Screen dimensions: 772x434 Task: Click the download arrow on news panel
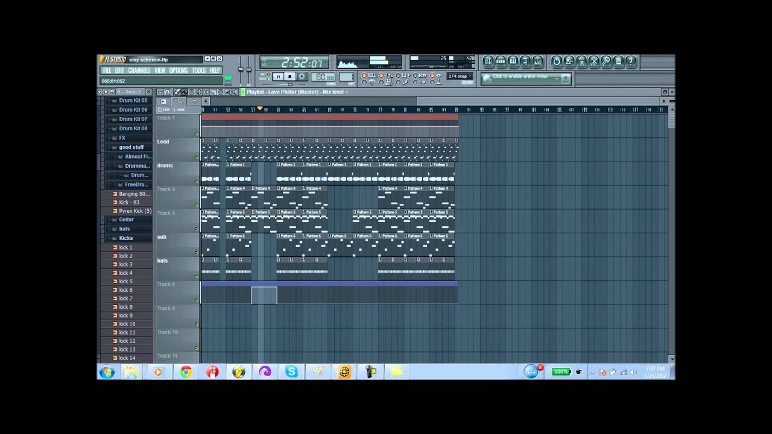(565, 78)
